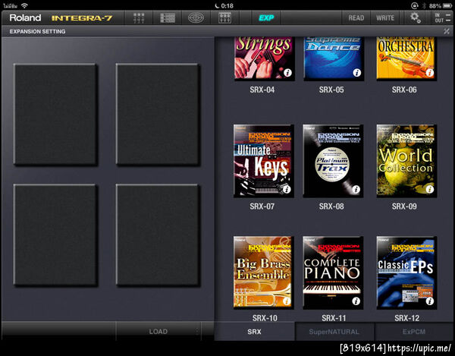Select the Classic EPs cover
The width and height of the screenshot is (455, 356).
click(x=406, y=273)
